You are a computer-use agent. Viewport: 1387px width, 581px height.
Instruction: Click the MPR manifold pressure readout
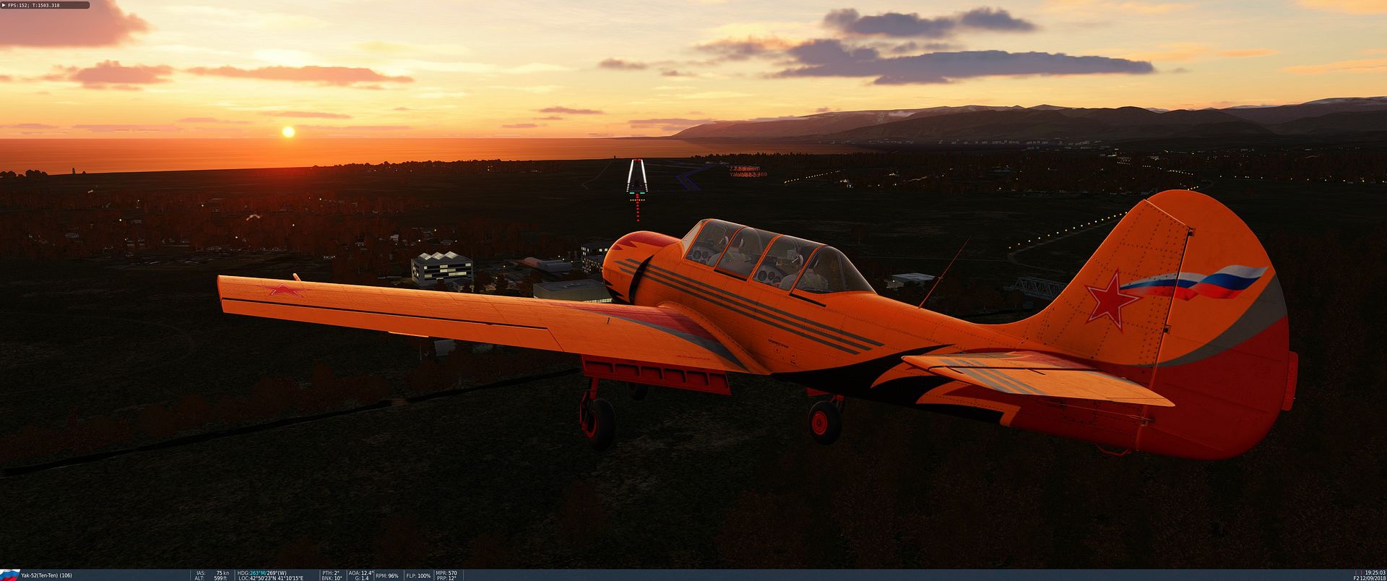pyautogui.click(x=446, y=573)
